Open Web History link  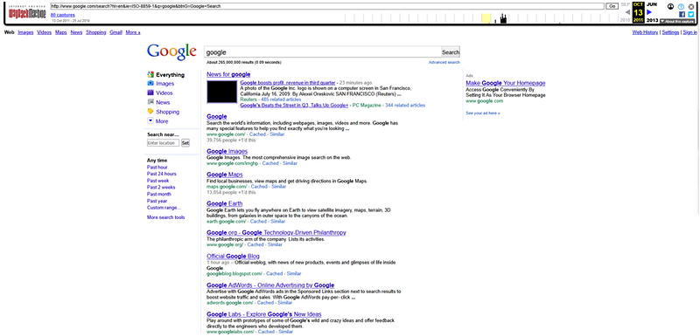[645, 32]
